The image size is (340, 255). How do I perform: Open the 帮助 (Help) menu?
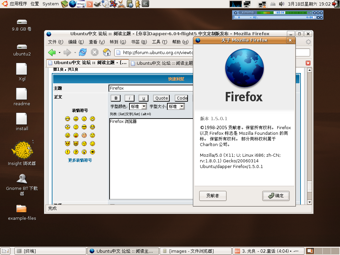pos(180,42)
